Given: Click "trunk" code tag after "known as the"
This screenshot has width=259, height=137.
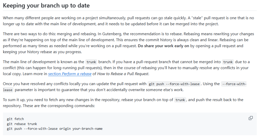Looking at the screenshot, I should click(x=91, y=62).
